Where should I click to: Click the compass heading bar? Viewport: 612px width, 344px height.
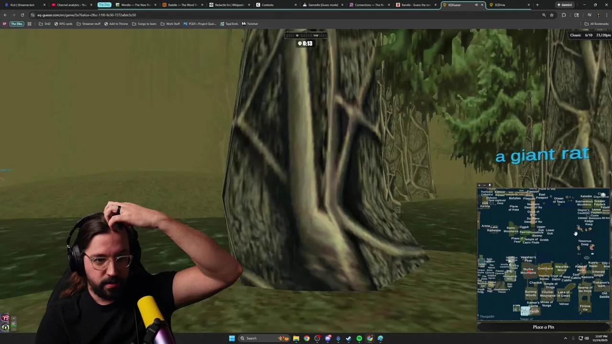[306, 35]
